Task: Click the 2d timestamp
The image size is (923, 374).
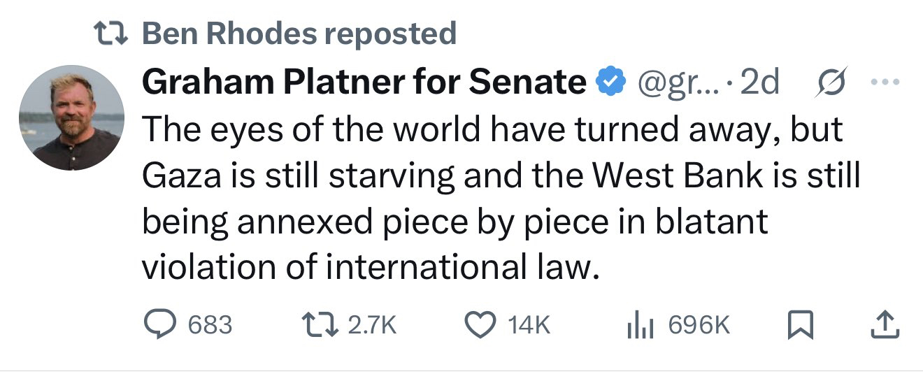Action: [759, 83]
